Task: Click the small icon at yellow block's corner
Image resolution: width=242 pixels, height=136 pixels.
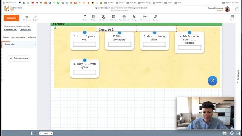Action: coord(55,28)
